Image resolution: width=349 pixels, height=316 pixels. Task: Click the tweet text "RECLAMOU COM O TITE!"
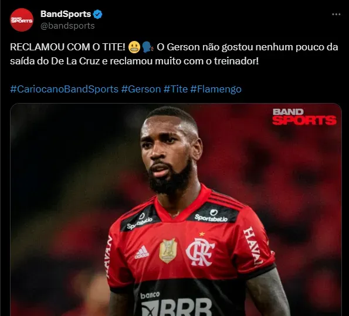pos(67,47)
